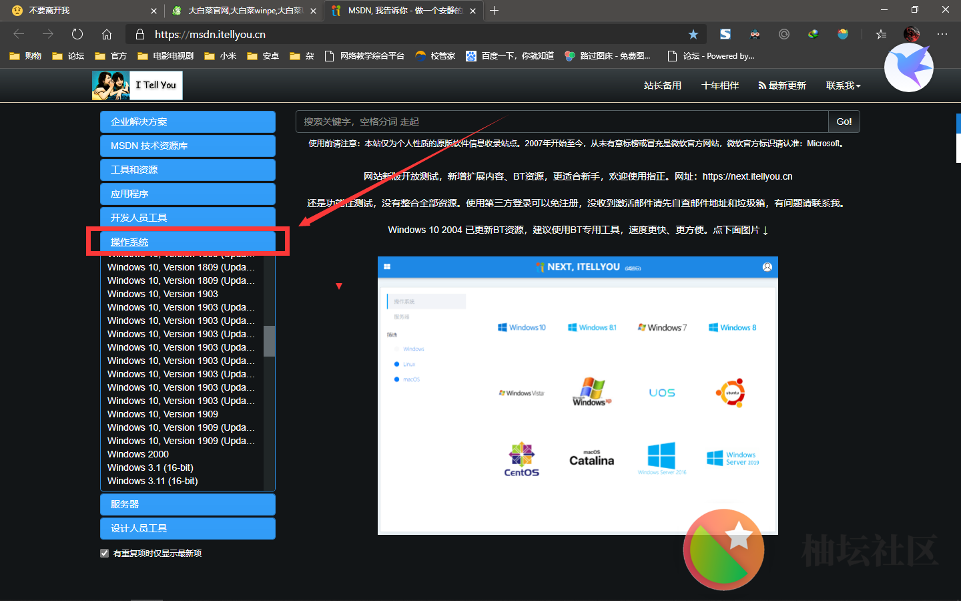Image resolution: width=961 pixels, height=601 pixels.
Task: Reload the current page
Action: pos(77,34)
